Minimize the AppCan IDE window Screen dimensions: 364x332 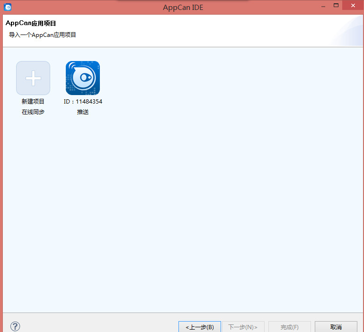(x=323, y=6)
